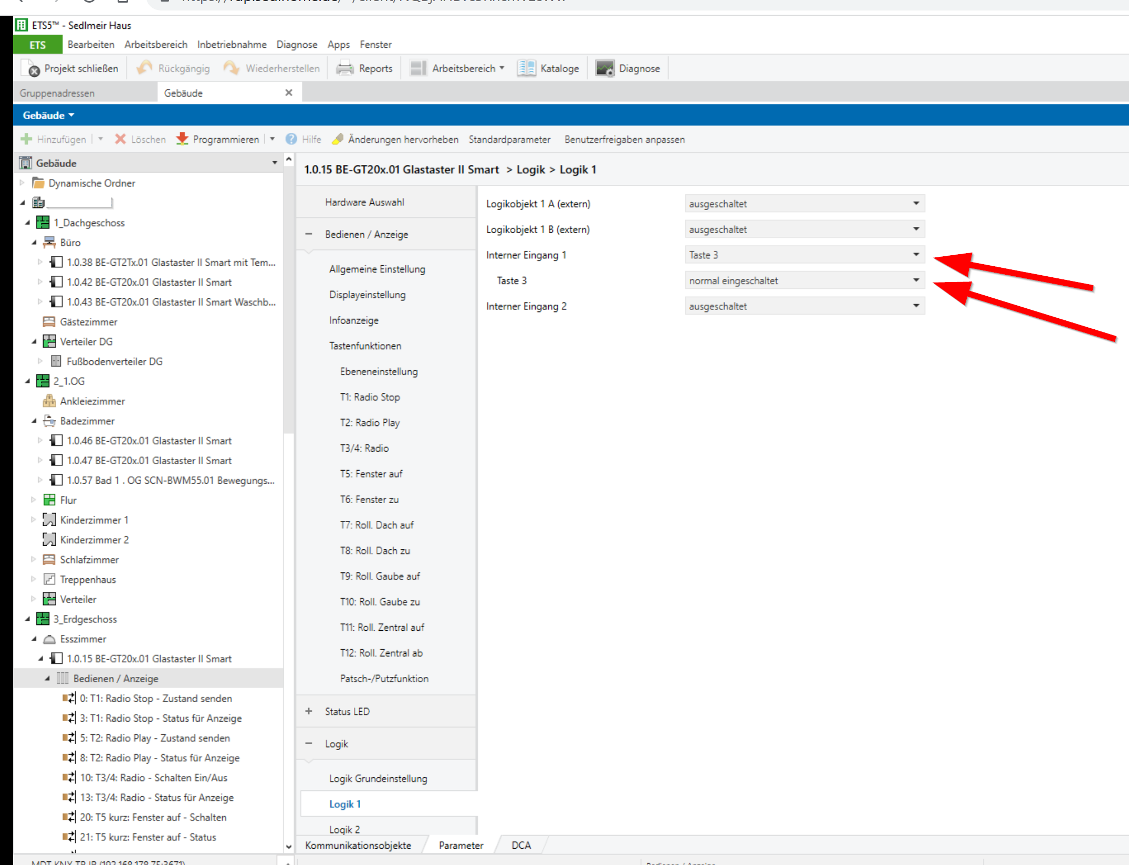Open the Inbetriebnahme menu
This screenshot has width=1129, height=865.
click(x=232, y=45)
